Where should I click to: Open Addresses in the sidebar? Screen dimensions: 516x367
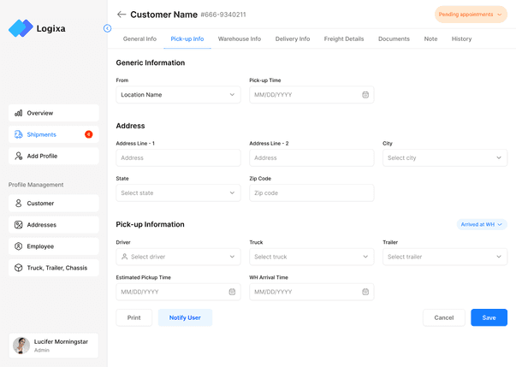point(54,225)
